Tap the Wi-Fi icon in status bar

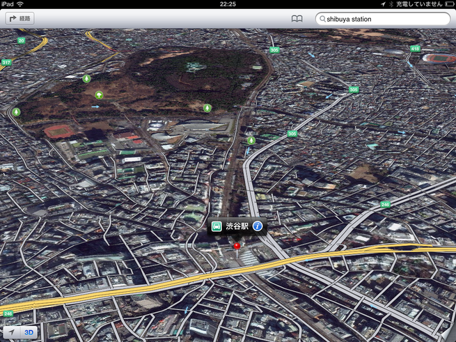pos(20,4)
